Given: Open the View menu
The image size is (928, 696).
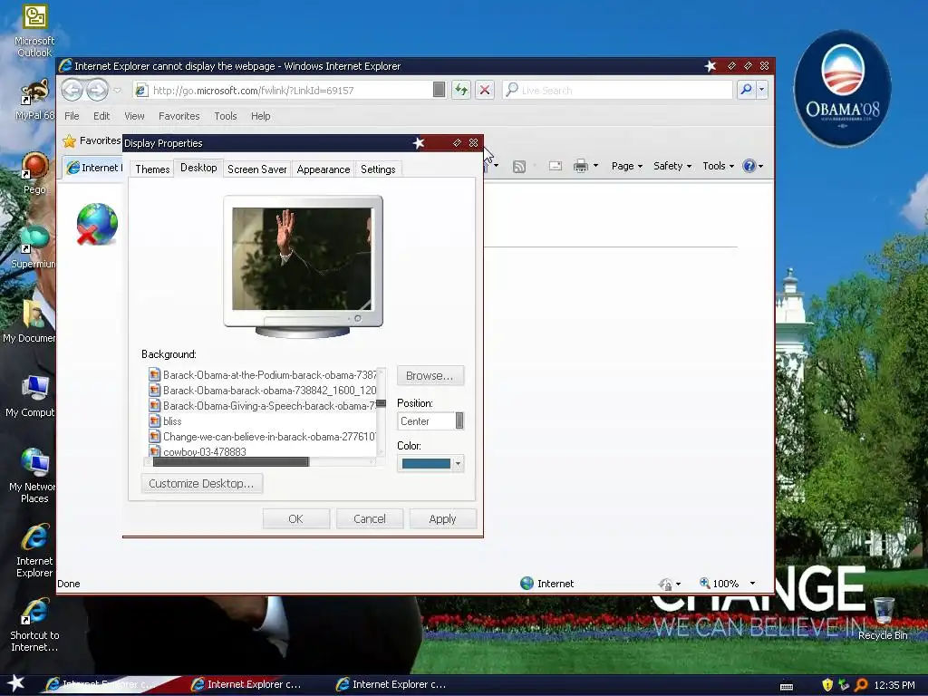Looking at the screenshot, I should pos(134,116).
